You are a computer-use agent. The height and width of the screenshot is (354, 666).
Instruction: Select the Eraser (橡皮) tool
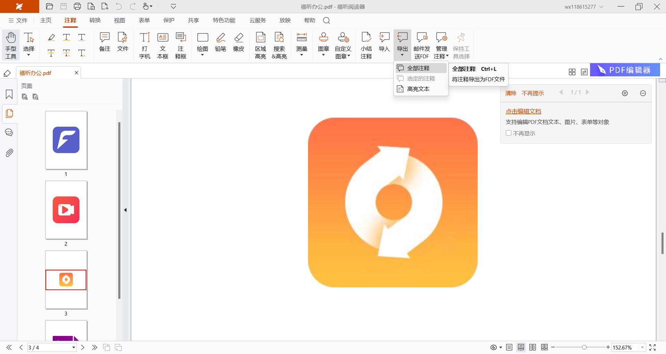tap(239, 42)
